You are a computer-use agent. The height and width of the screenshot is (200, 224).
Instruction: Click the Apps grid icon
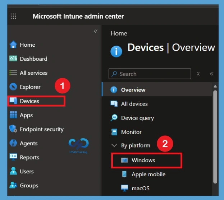13,115
